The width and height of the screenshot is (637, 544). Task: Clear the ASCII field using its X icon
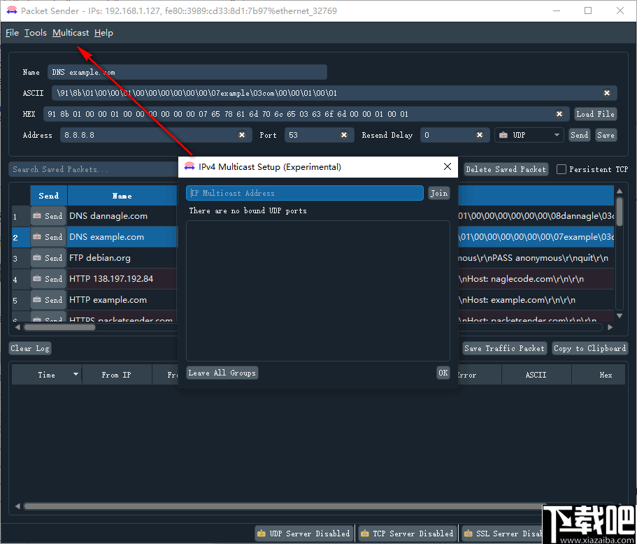click(607, 92)
